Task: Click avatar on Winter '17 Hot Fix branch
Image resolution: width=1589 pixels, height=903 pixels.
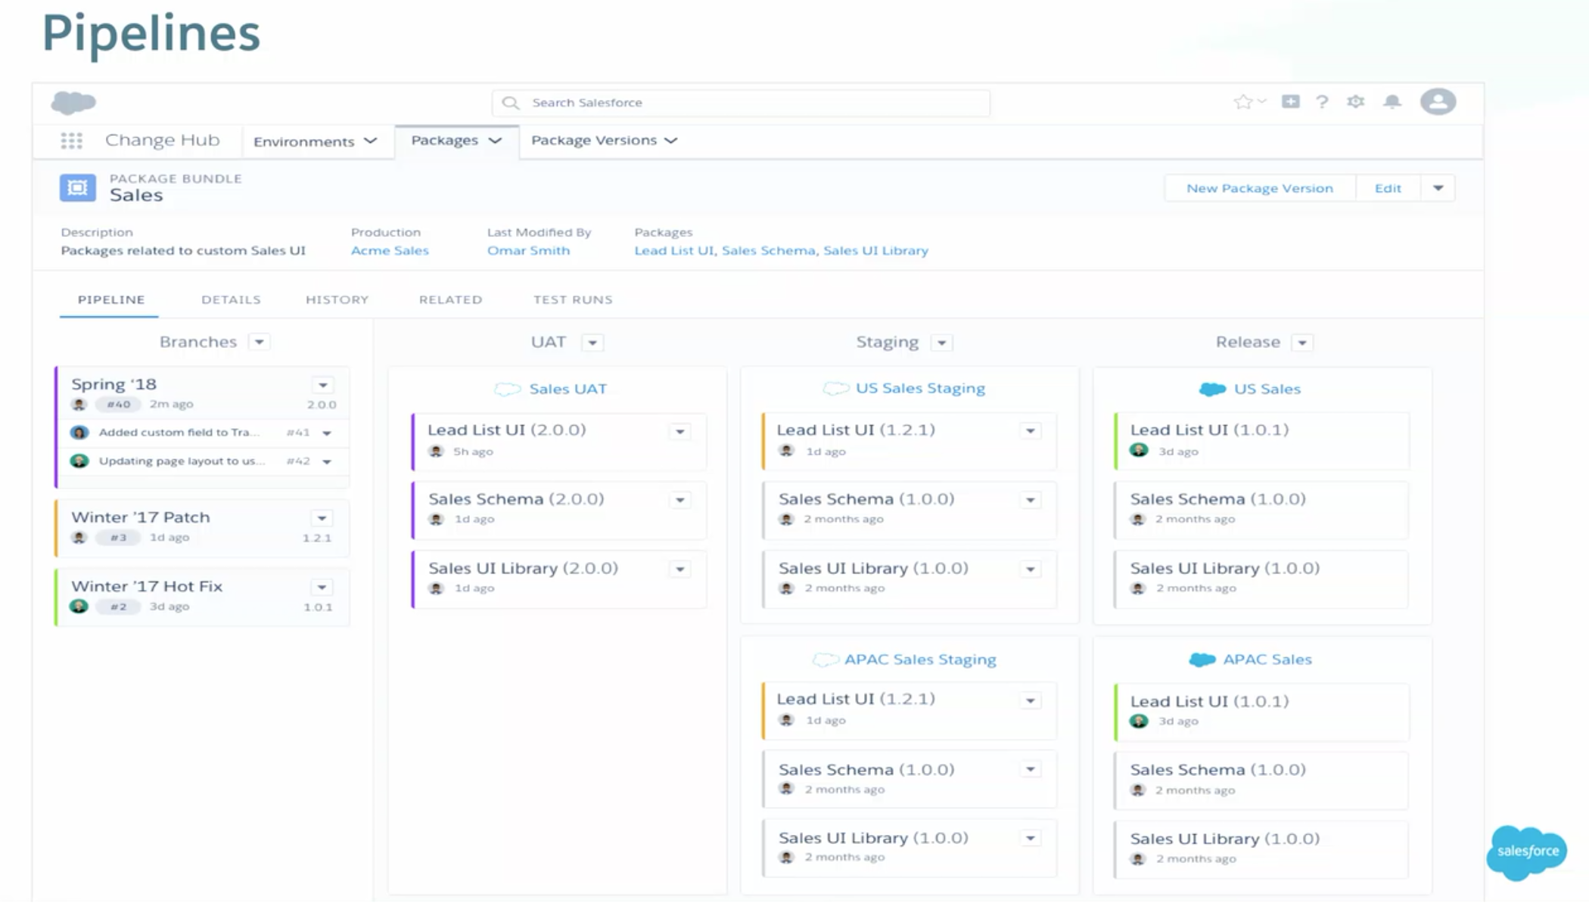Action: (x=79, y=607)
